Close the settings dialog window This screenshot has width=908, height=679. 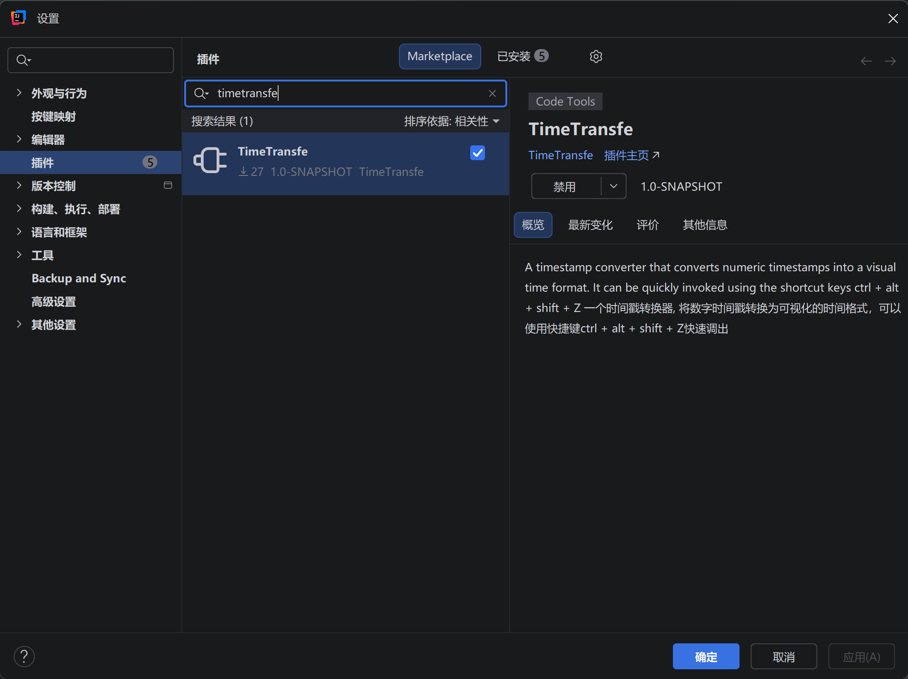click(893, 19)
